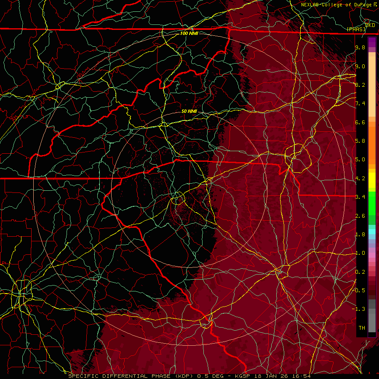Click the gray band near the scale bottom
379x379 pixels.
(372, 320)
